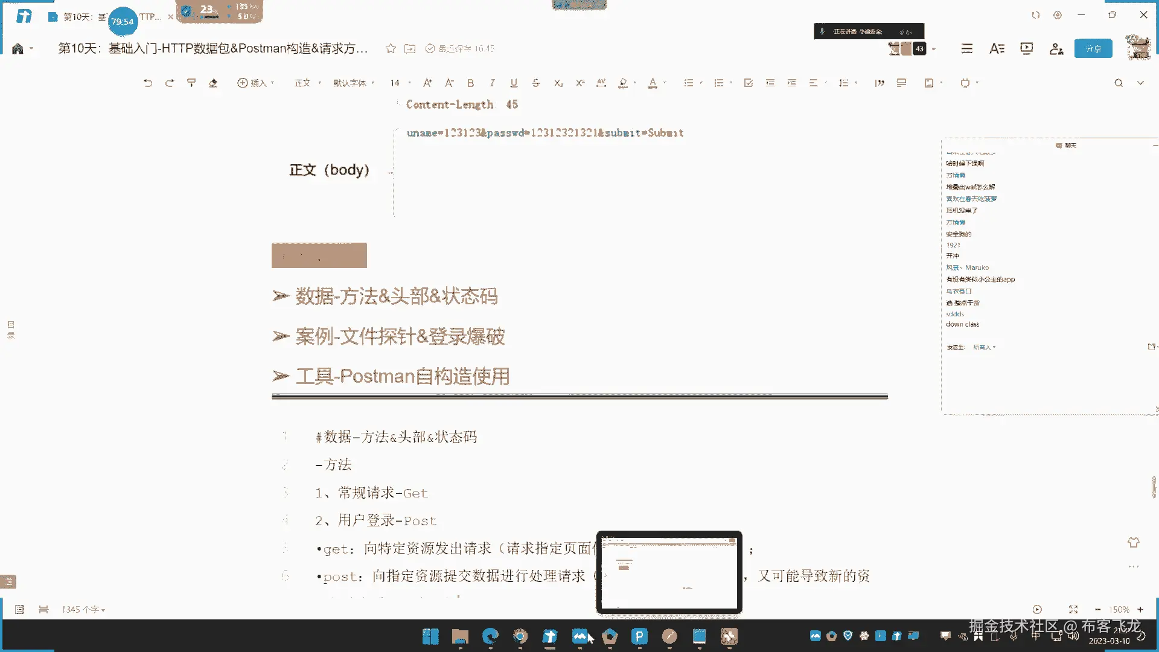Click the eraser clear-formatting icon
The image size is (1159, 652).
coord(213,83)
